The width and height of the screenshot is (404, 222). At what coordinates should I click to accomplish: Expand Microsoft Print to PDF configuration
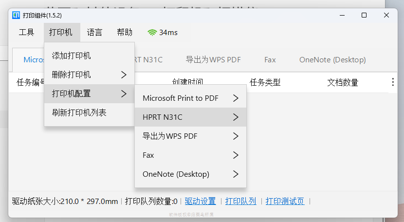[x=236, y=98]
